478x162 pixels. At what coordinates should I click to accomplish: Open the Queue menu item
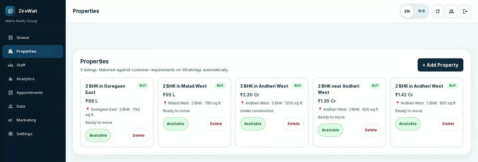33,37
